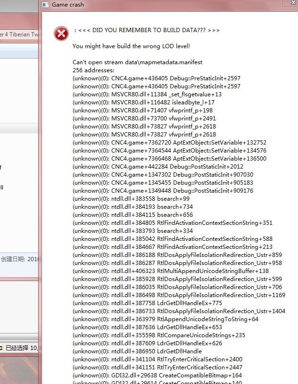This screenshot has width=298, height=384.
Task: Select the ntdll.dll+386950 LdrGetDllHandle line
Action: click(137, 351)
